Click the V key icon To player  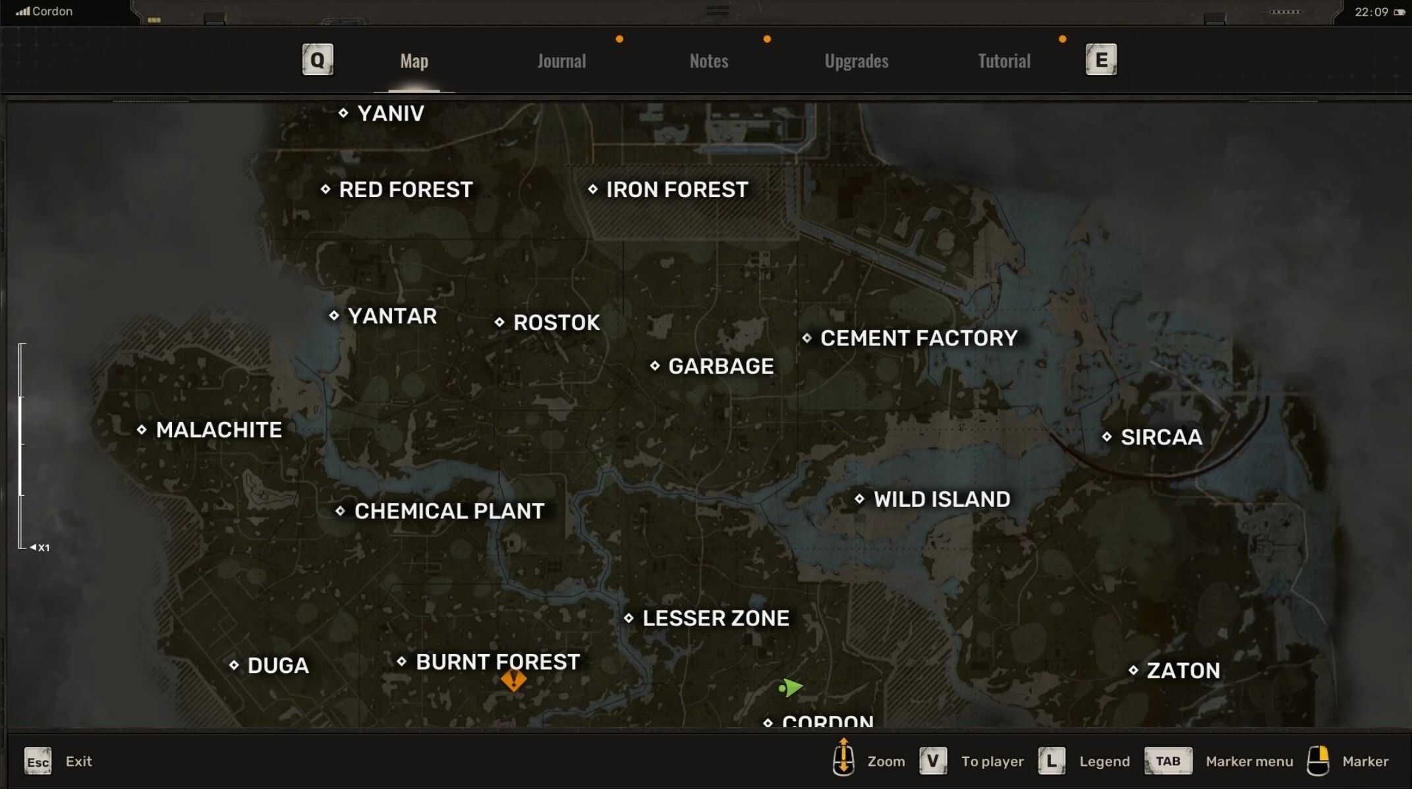click(932, 761)
